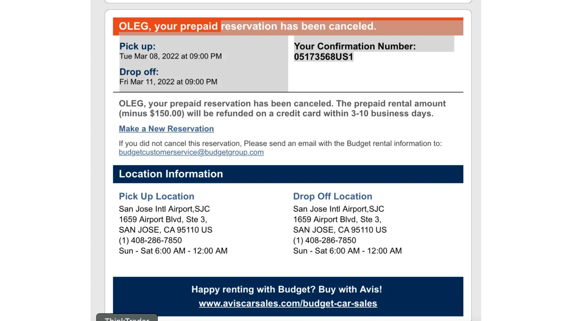The width and height of the screenshot is (572, 321).
Task: Click the confirmation number 05173568US1
Action: coord(323,57)
